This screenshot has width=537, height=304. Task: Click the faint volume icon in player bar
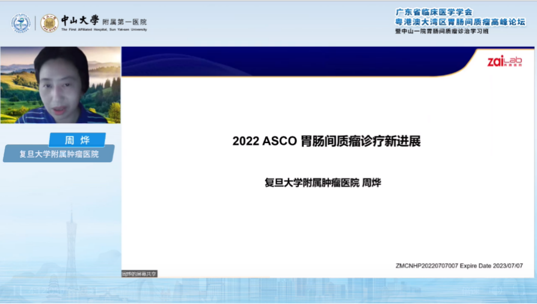click(496, 291)
